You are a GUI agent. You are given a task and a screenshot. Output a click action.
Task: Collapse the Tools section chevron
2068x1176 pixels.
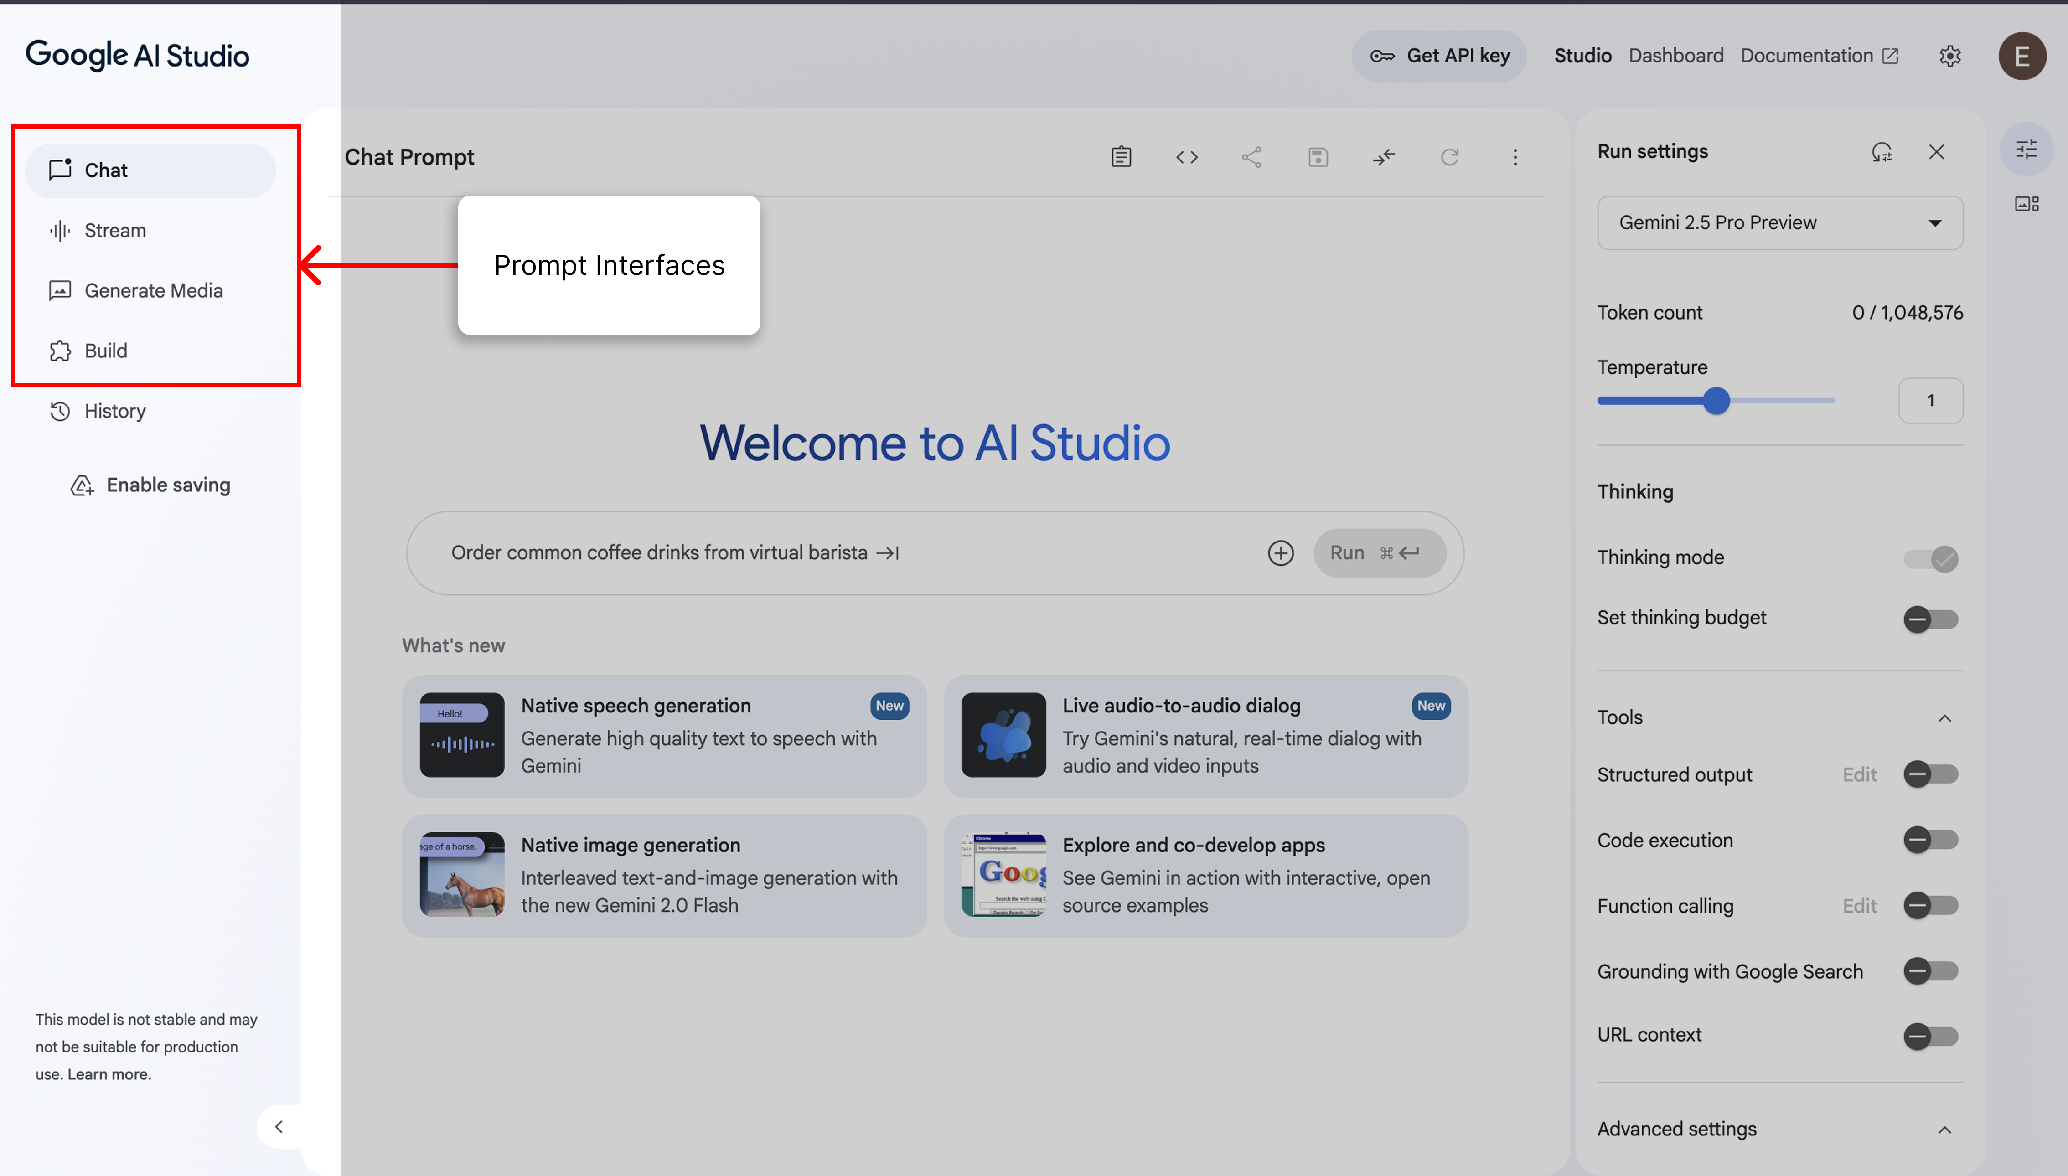[1944, 718]
